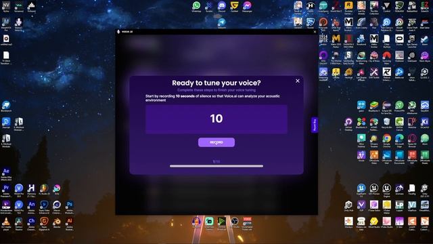Launch Unreal Engine desktop shortcut
433x244 pixels.
click(386, 190)
